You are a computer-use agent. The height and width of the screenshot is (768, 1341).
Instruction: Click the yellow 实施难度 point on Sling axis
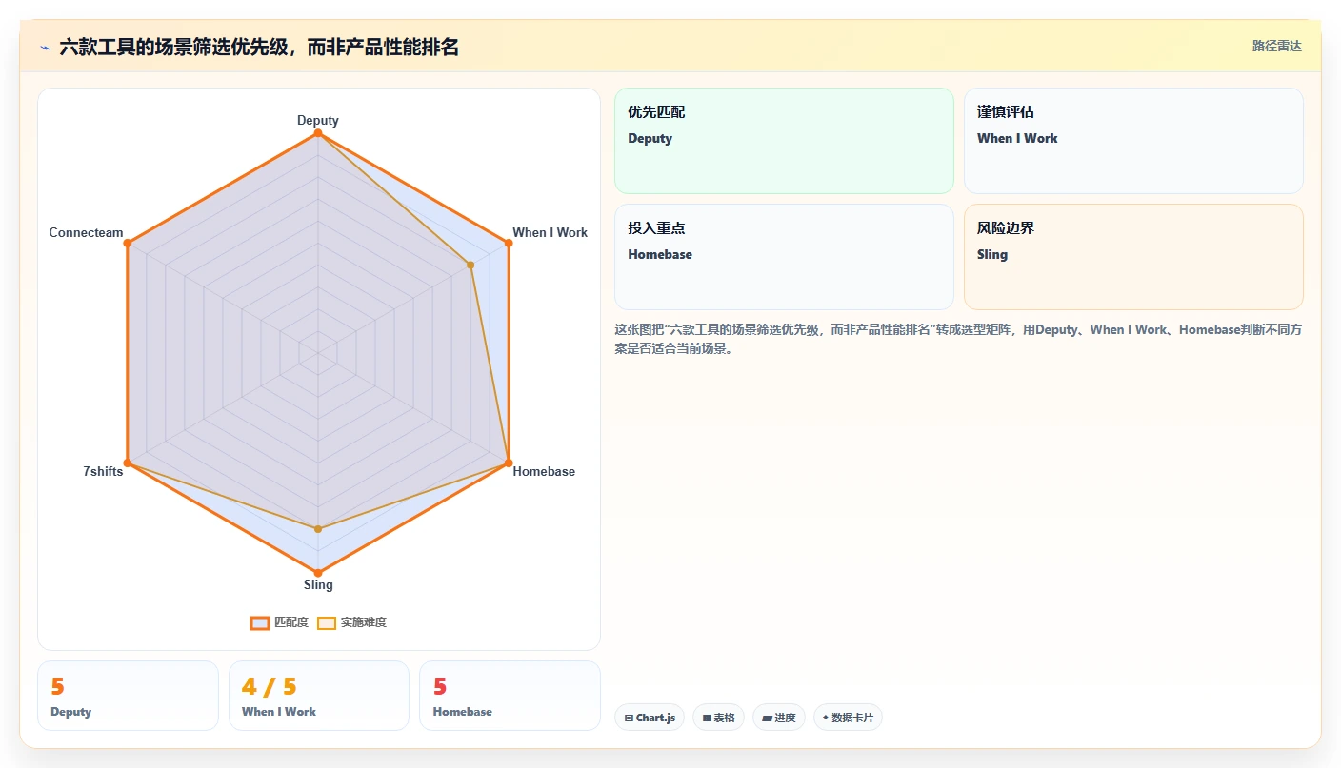[318, 529]
